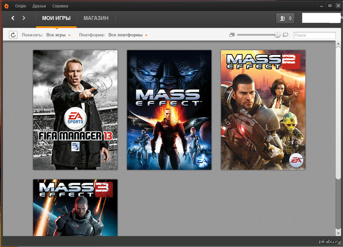Switch to the МАГАЗИН tab
The height and width of the screenshot is (247, 343).
coord(96,18)
